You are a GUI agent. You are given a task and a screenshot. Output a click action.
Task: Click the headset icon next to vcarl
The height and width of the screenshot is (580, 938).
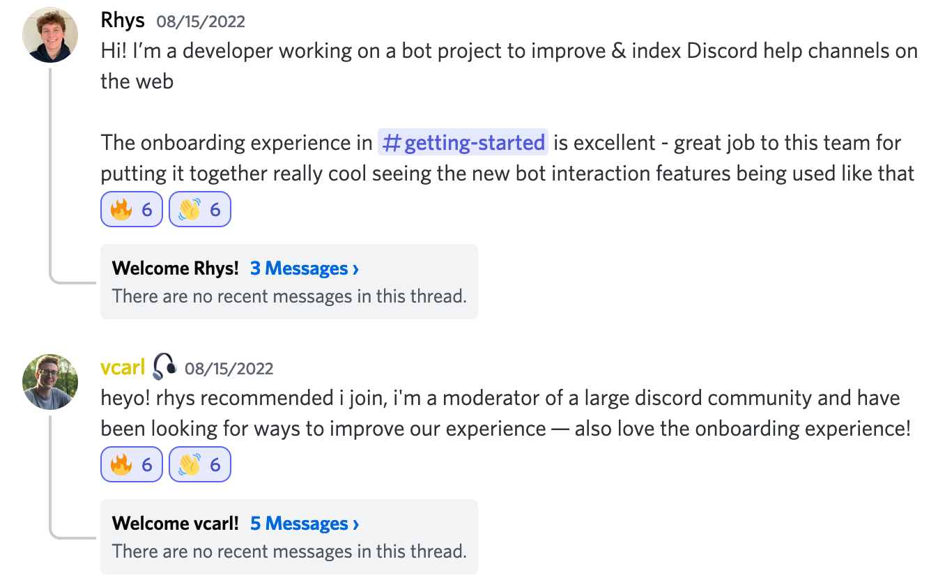click(x=162, y=367)
